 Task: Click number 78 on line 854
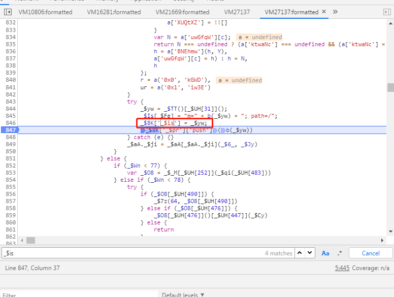177,180
